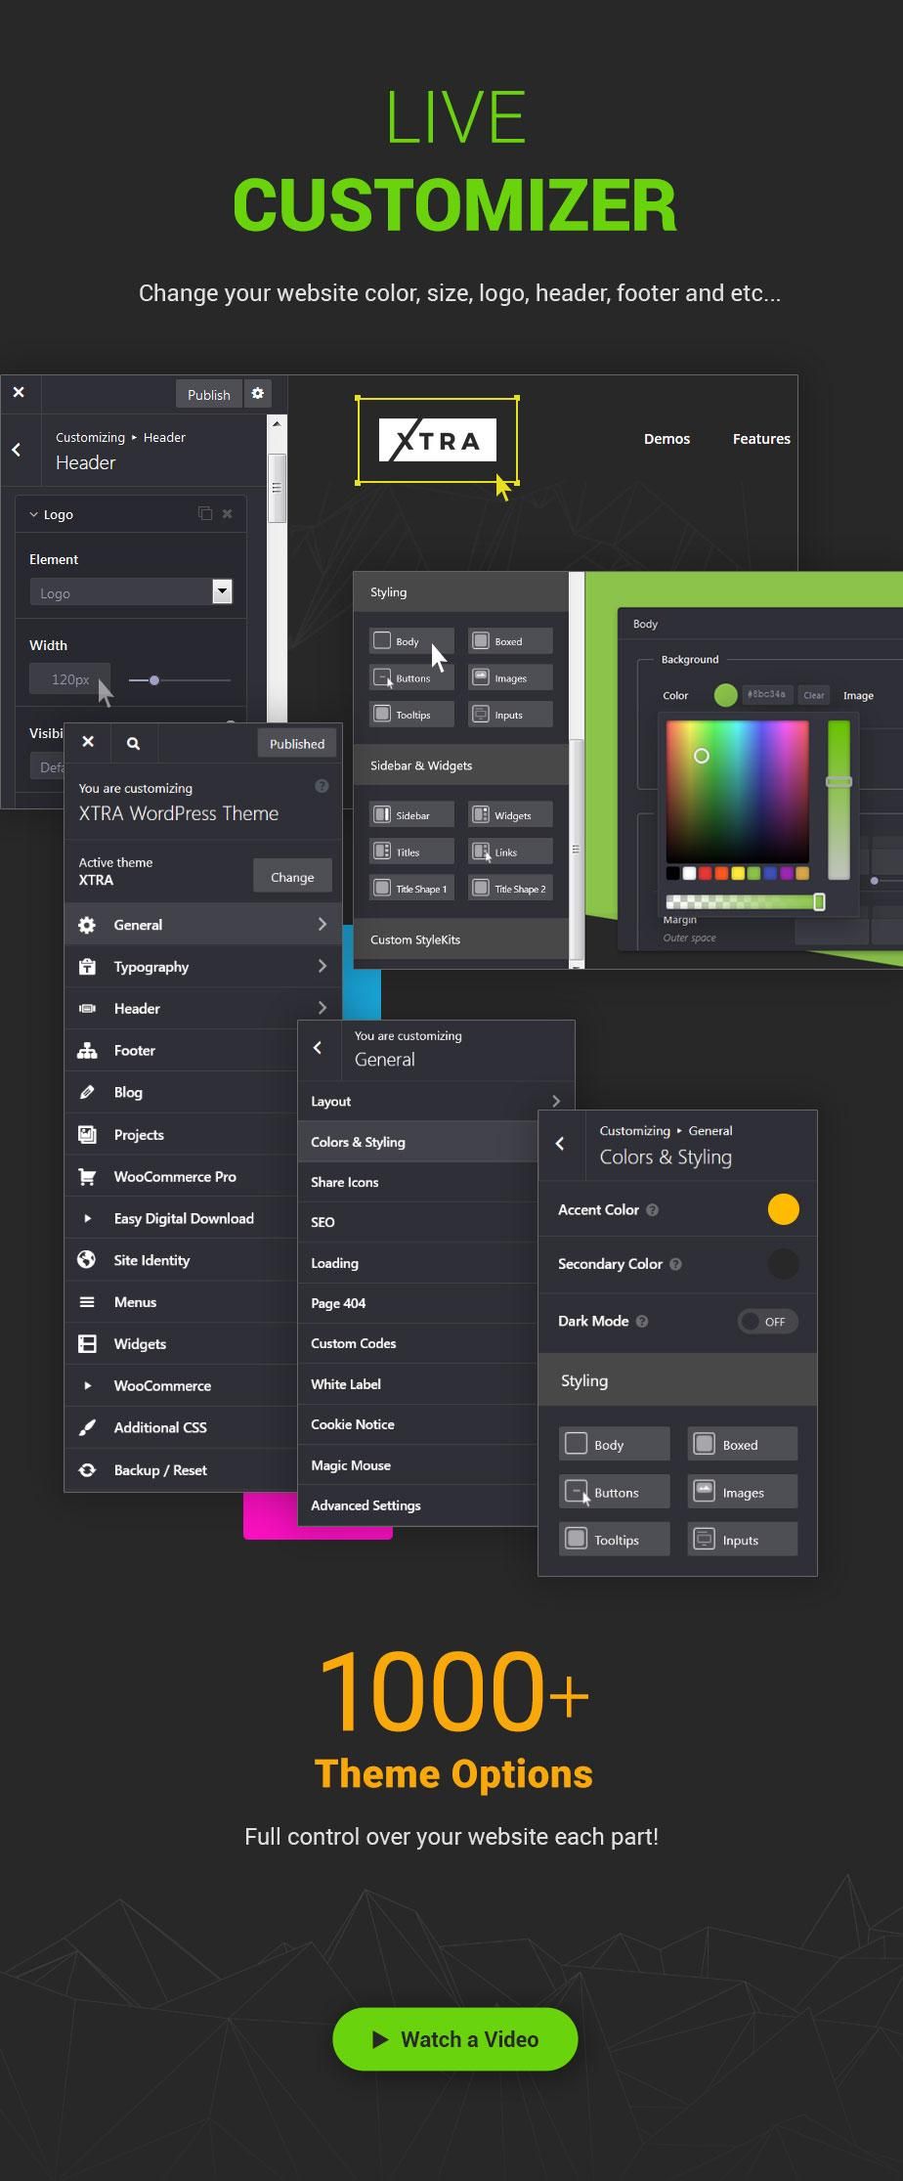Image resolution: width=903 pixels, height=2181 pixels.
Task: Toggle the Dark Mode switch
Action: coord(767,1322)
